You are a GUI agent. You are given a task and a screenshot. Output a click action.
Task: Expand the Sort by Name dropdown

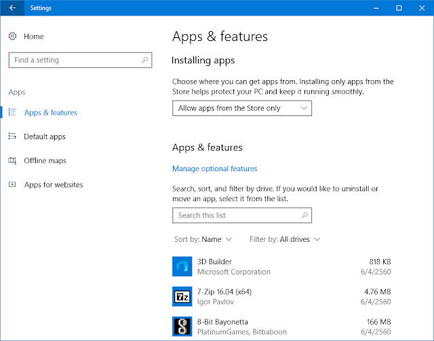[203, 239]
